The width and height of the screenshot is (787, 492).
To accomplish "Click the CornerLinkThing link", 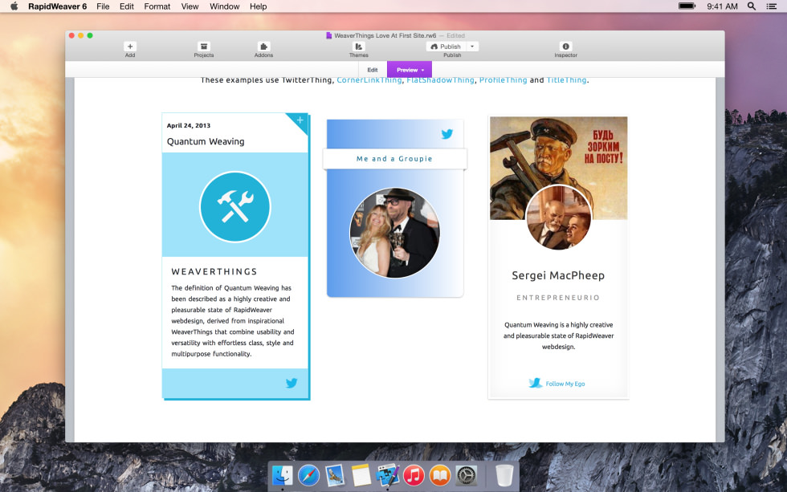I will click(369, 80).
